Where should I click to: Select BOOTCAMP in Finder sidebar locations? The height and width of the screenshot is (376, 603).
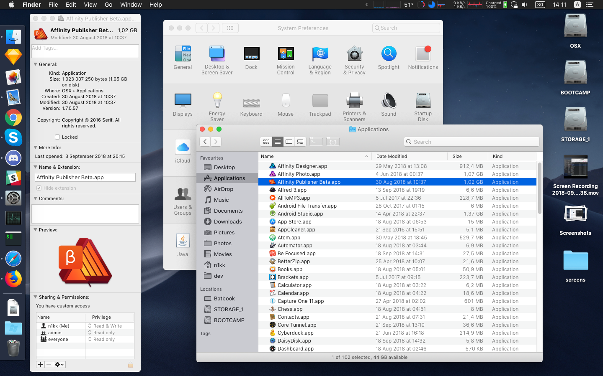click(227, 320)
